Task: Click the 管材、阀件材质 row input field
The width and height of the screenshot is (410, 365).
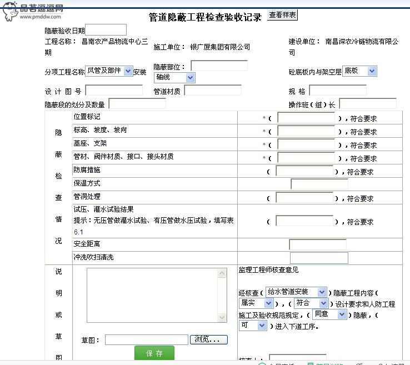Action: coord(306,157)
